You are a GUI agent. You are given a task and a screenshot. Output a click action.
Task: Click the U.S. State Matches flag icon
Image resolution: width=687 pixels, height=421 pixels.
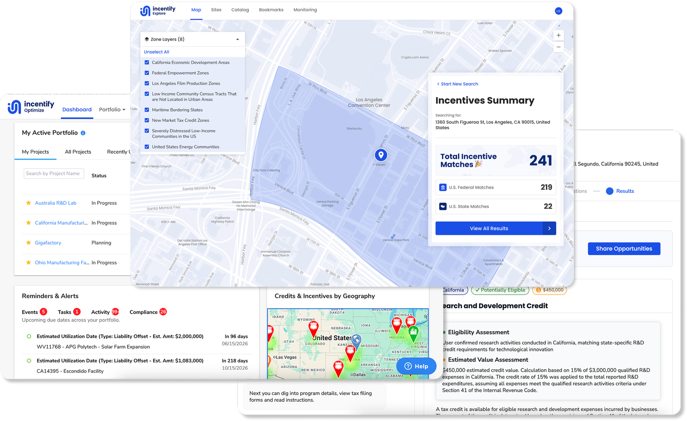point(443,207)
